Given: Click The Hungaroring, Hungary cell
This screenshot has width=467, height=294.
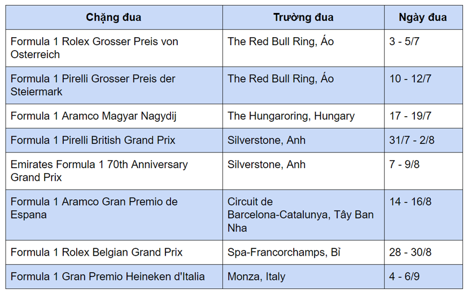Looking at the screenshot, I should tap(291, 116).
